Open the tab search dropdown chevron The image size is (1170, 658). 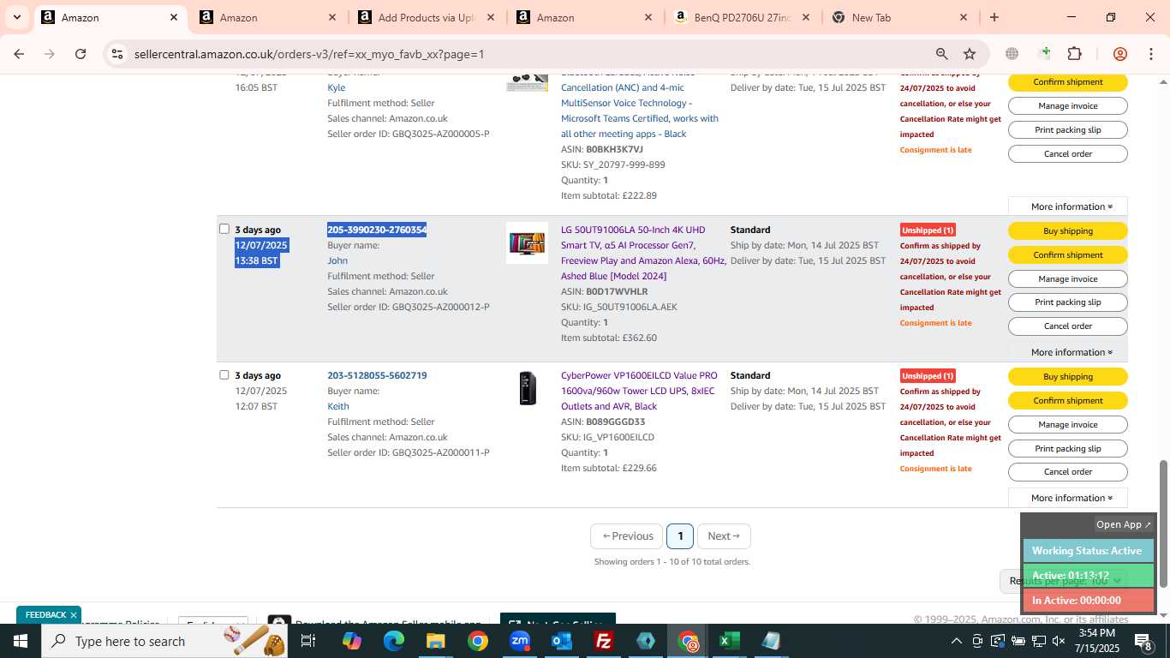point(16,17)
